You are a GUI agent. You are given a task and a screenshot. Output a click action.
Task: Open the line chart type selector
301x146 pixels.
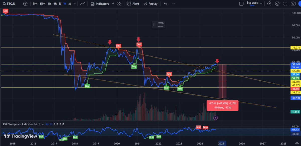pos(82,4)
